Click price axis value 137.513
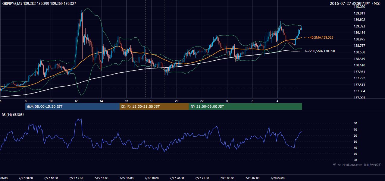 pyautogui.click(x=360, y=85)
